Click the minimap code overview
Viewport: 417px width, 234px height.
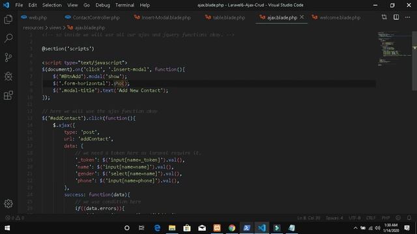pos(394,49)
